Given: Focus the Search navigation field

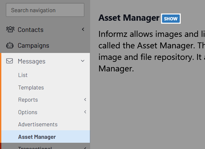Looking at the screenshot, I should click(45, 10).
